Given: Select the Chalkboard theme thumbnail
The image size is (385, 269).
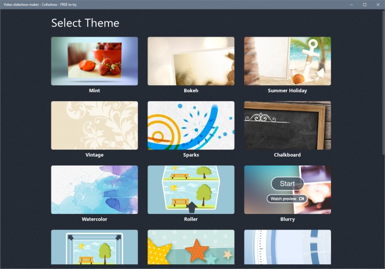Looking at the screenshot, I should coord(287,125).
